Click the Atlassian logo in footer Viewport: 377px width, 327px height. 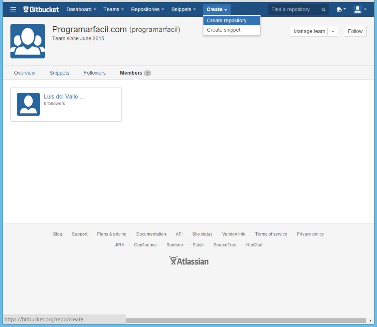coord(188,261)
